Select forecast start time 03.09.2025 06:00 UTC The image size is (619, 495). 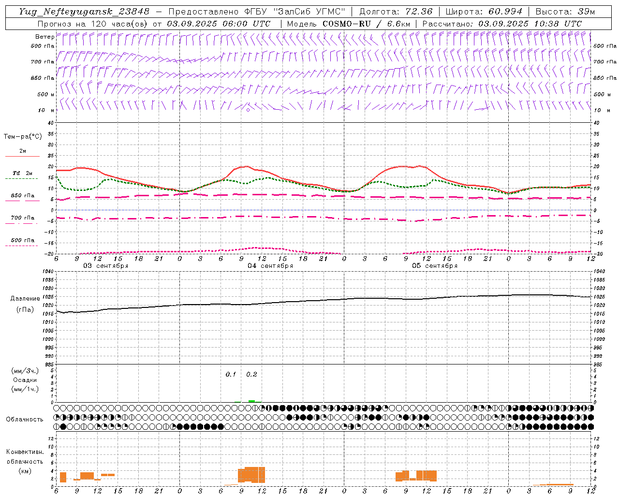[x=219, y=24]
